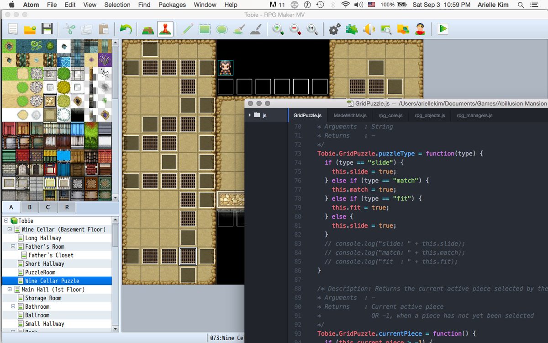This screenshot has height=343, width=548.
Task: Select the Long Hallway map
Action: coord(43,238)
